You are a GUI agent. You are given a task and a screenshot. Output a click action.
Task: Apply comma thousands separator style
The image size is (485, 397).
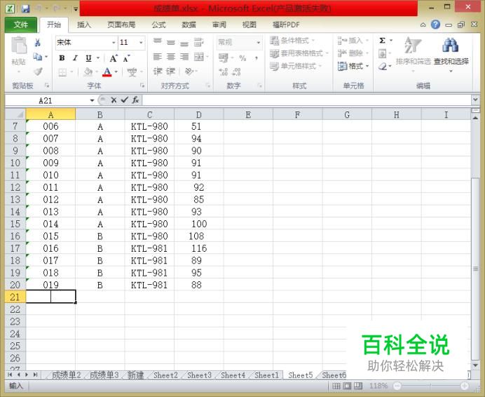click(x=256, y=58)
